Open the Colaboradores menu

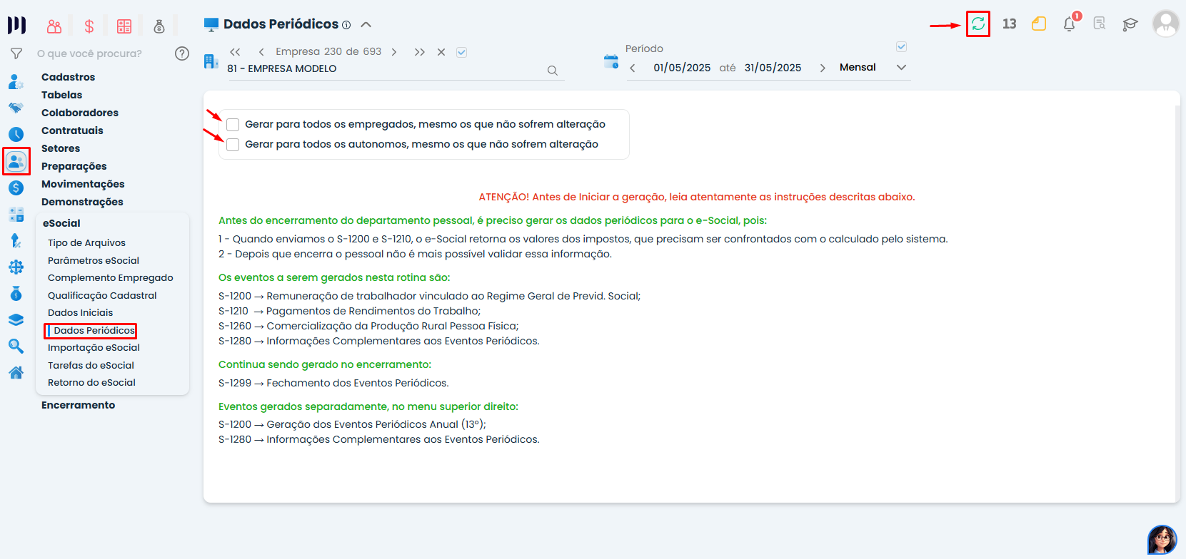pyautogui.click(x=80, y=113)
